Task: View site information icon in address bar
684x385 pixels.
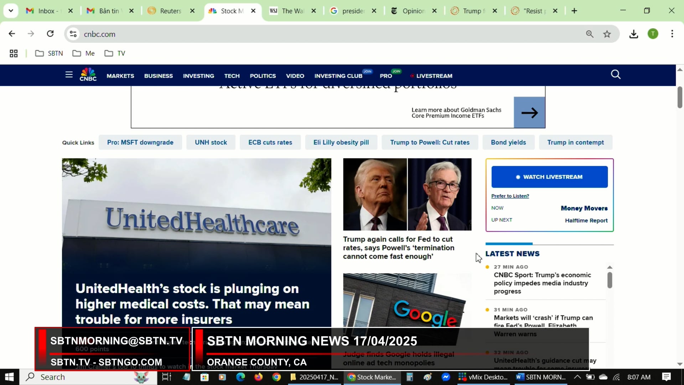Action: pyautogui.click(x=73, y=34)
